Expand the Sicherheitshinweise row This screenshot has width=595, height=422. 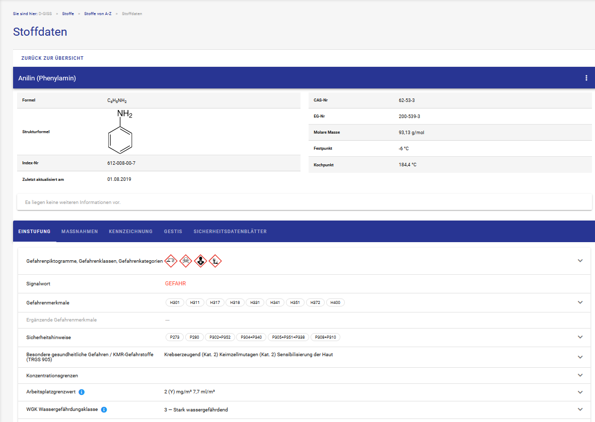[580, 337]
